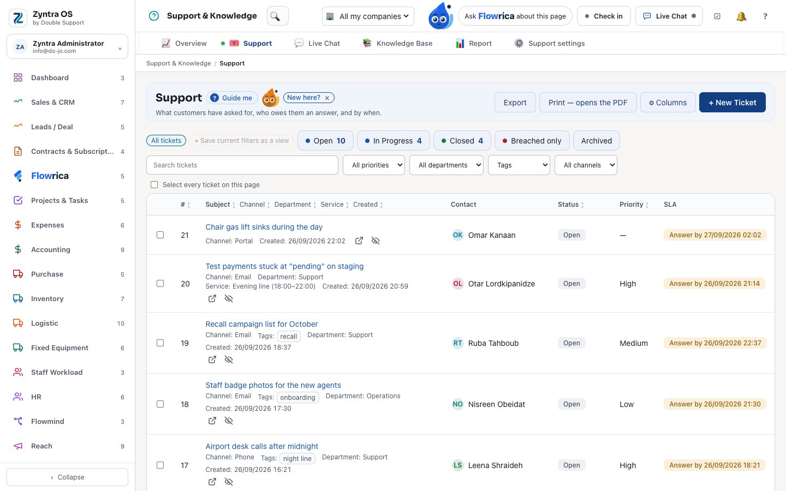The width and height of the screenshot is (786, 491).
Task: Expand the Zyntra Administrator account menu
Action: point(67,47)
